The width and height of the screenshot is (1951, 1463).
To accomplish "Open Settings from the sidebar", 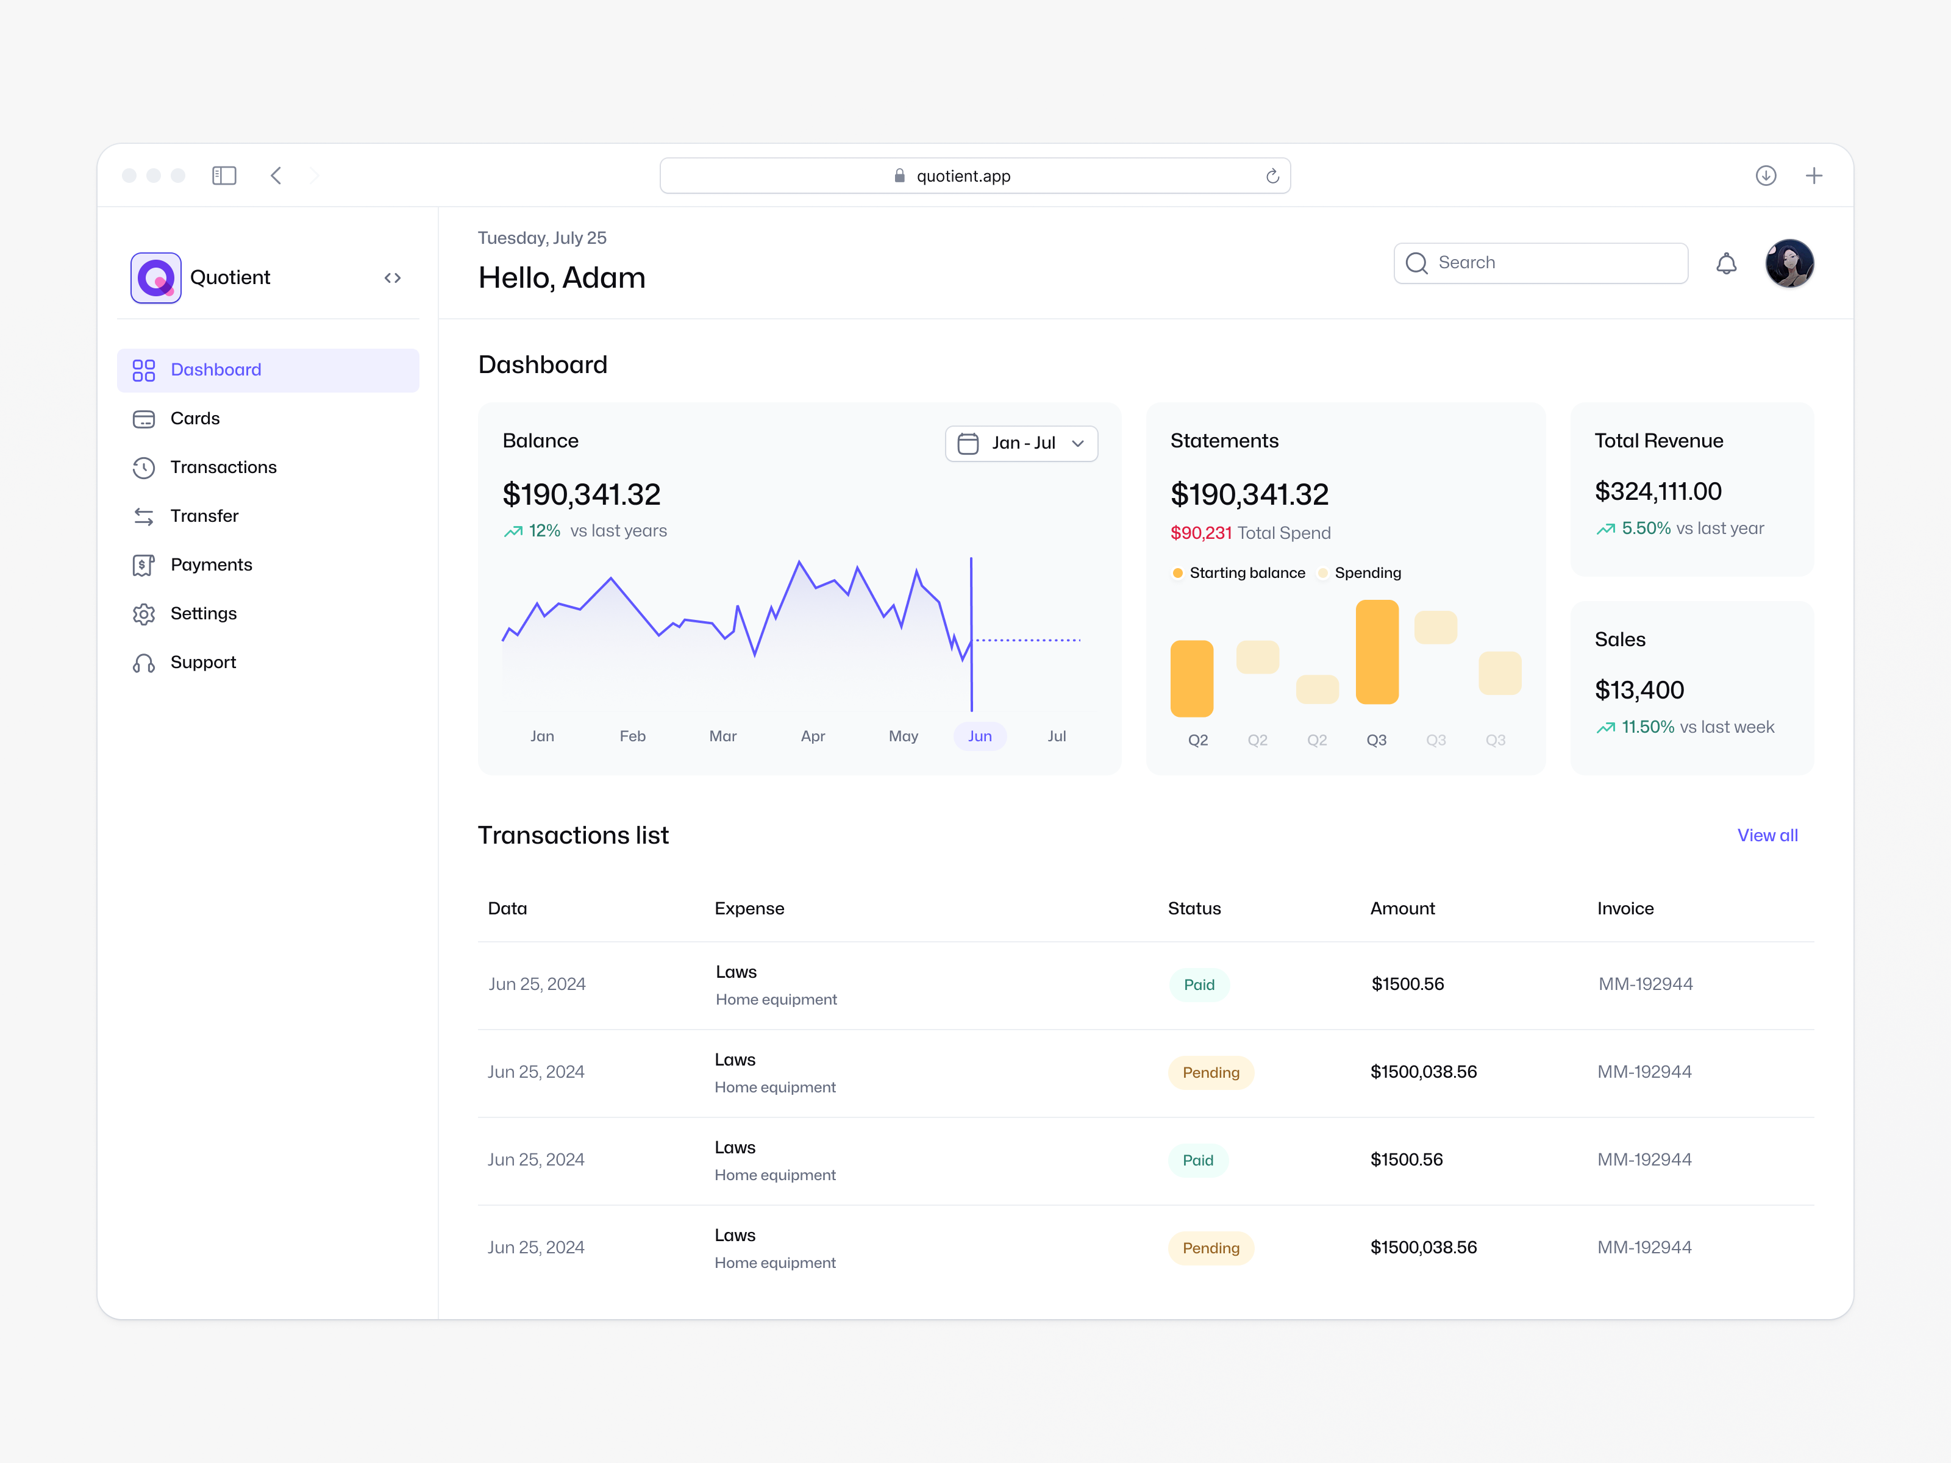I will pos(203,614).
